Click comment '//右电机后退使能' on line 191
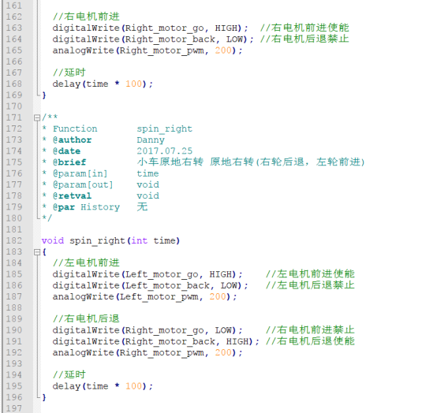 (310, 341)
